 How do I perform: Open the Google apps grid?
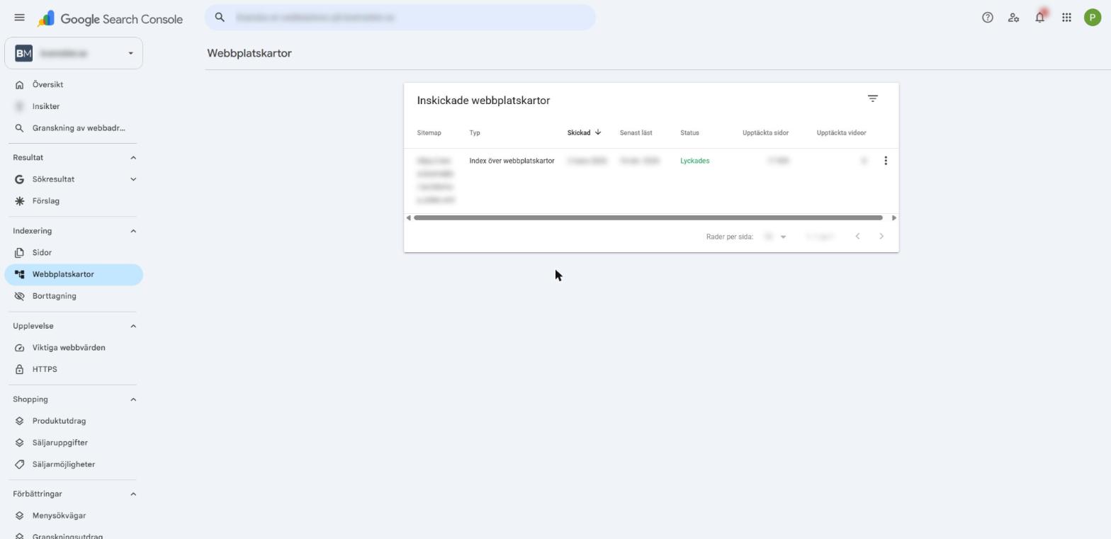[1066, 18]
